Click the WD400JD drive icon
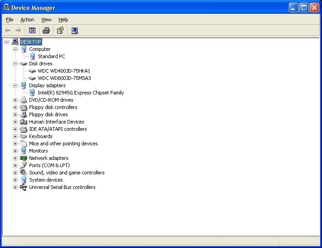 click(32, 71)
